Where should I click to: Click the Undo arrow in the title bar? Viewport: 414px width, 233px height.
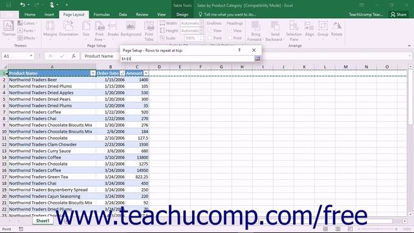tap(23, 5)
